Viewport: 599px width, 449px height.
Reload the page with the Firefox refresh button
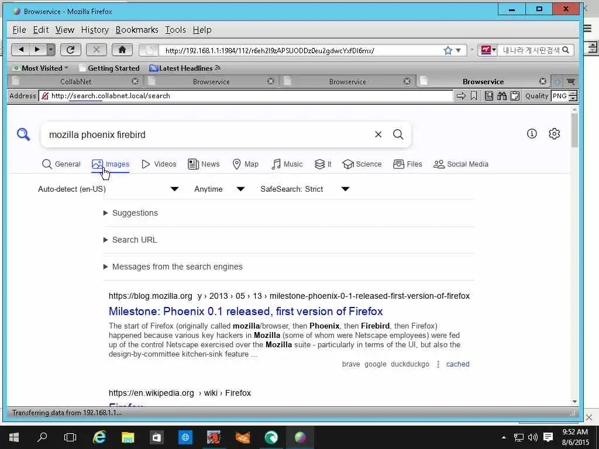(70, 50)
